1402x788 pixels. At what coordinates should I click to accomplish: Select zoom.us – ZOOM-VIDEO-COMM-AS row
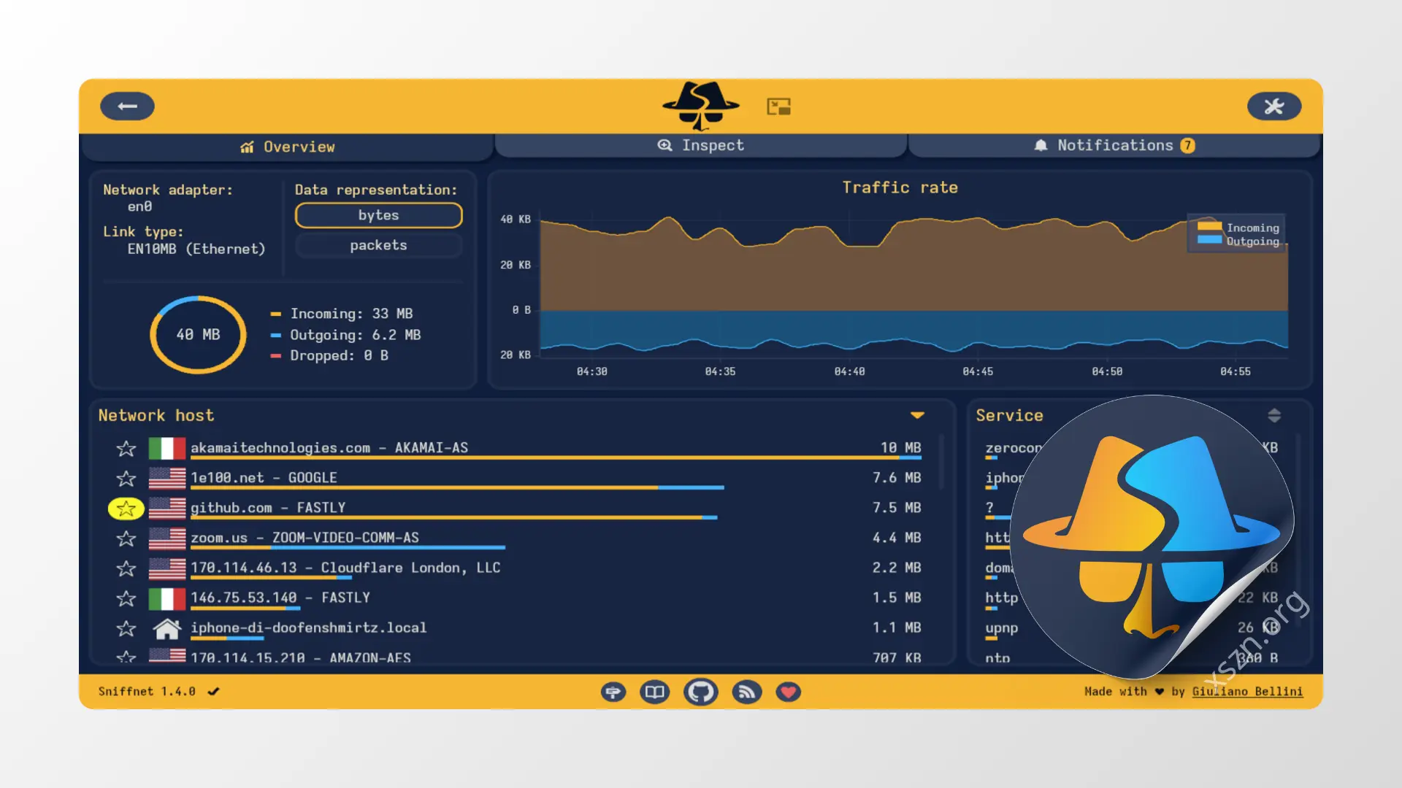point(518,538)
